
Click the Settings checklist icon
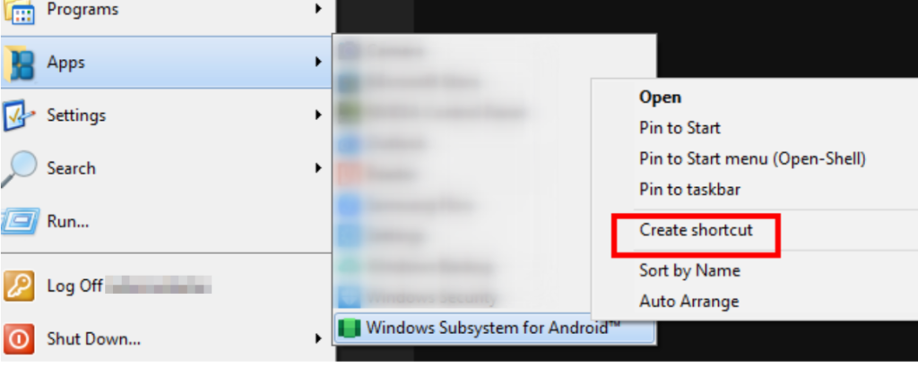19,115
